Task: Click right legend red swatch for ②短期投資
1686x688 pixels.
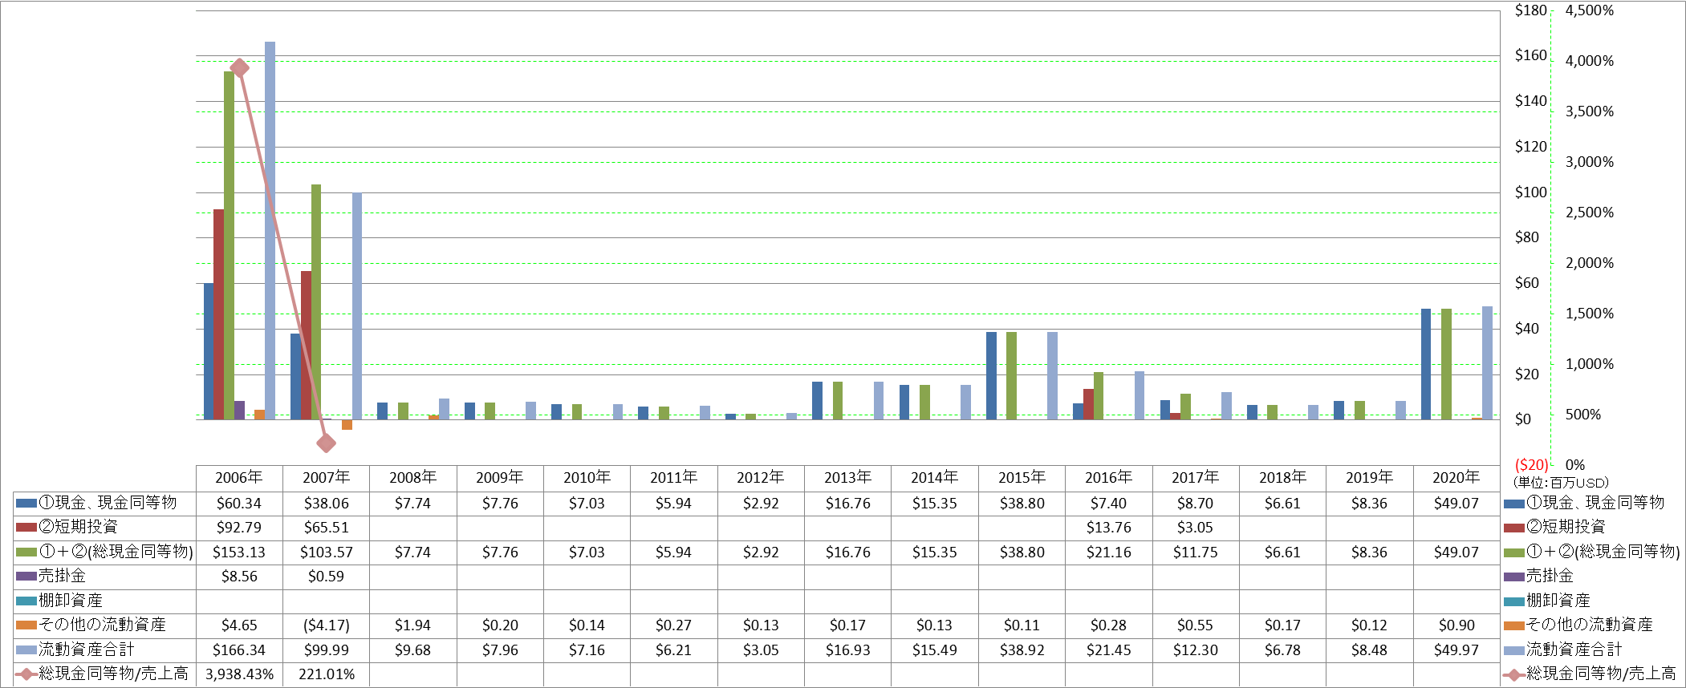Action: coord(1513,528)
